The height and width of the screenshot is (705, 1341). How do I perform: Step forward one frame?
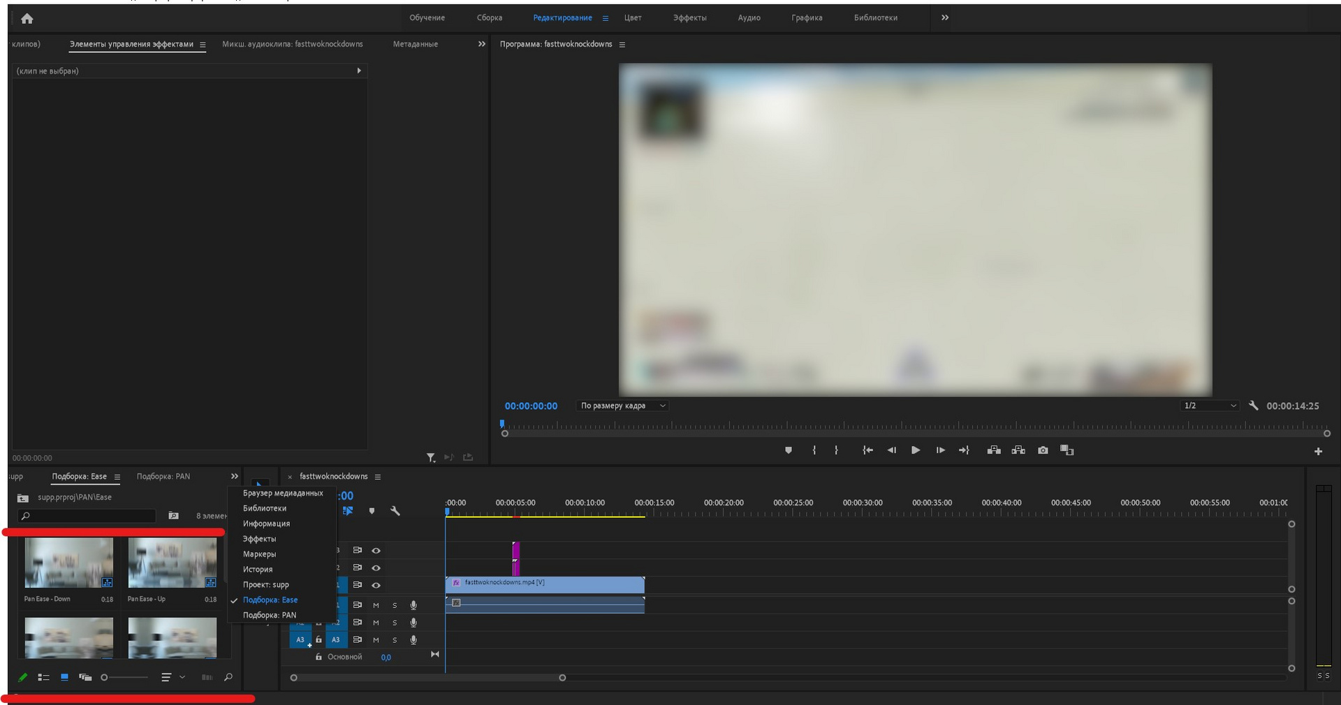pos(940,450)
